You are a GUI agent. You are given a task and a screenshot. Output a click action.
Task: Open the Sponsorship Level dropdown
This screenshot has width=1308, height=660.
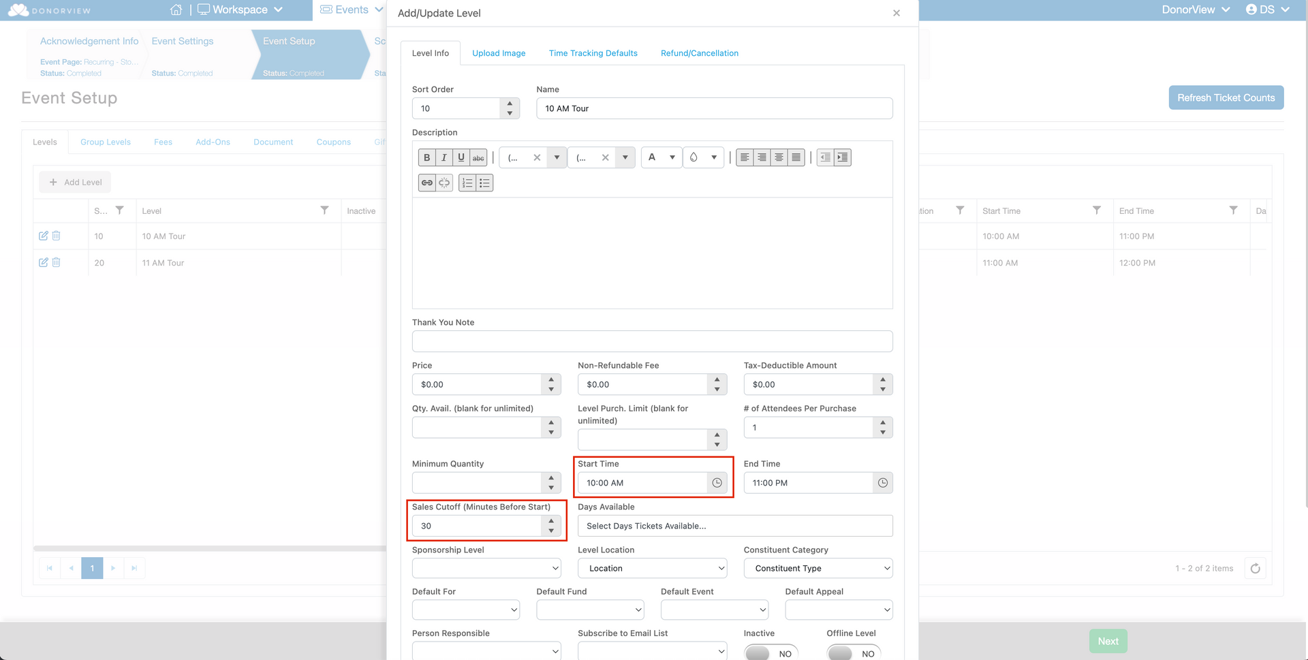pyautogui.click(x=486, y=568)
